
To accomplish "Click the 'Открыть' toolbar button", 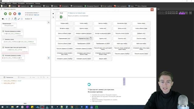I will click(12, 6).
